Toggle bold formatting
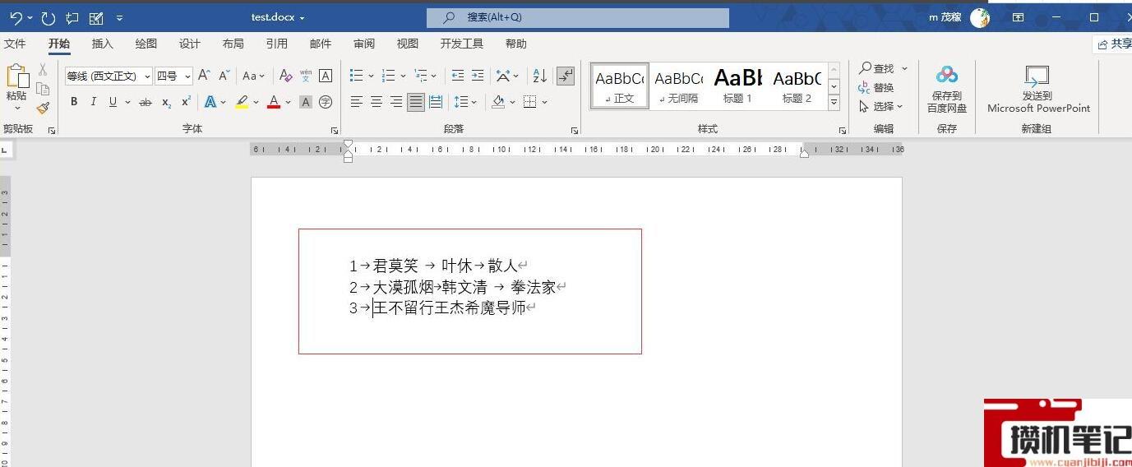The image size is (1132, 467). (74, 102)
